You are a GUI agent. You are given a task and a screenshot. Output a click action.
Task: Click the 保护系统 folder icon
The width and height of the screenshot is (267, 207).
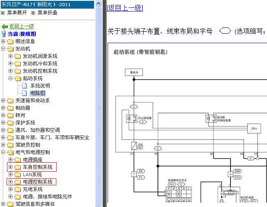click(10, 123)
